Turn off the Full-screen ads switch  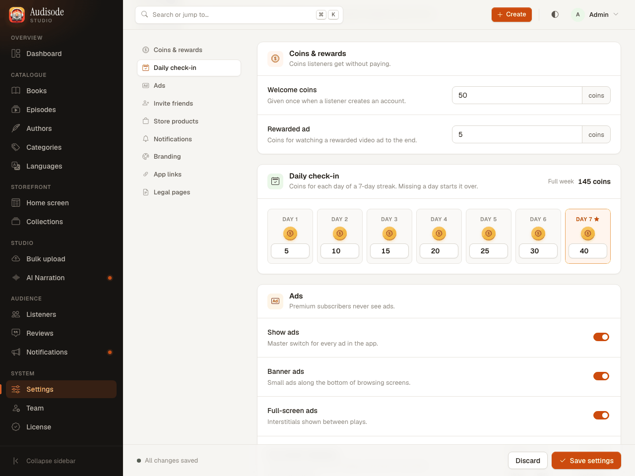(x=601, y=416)
